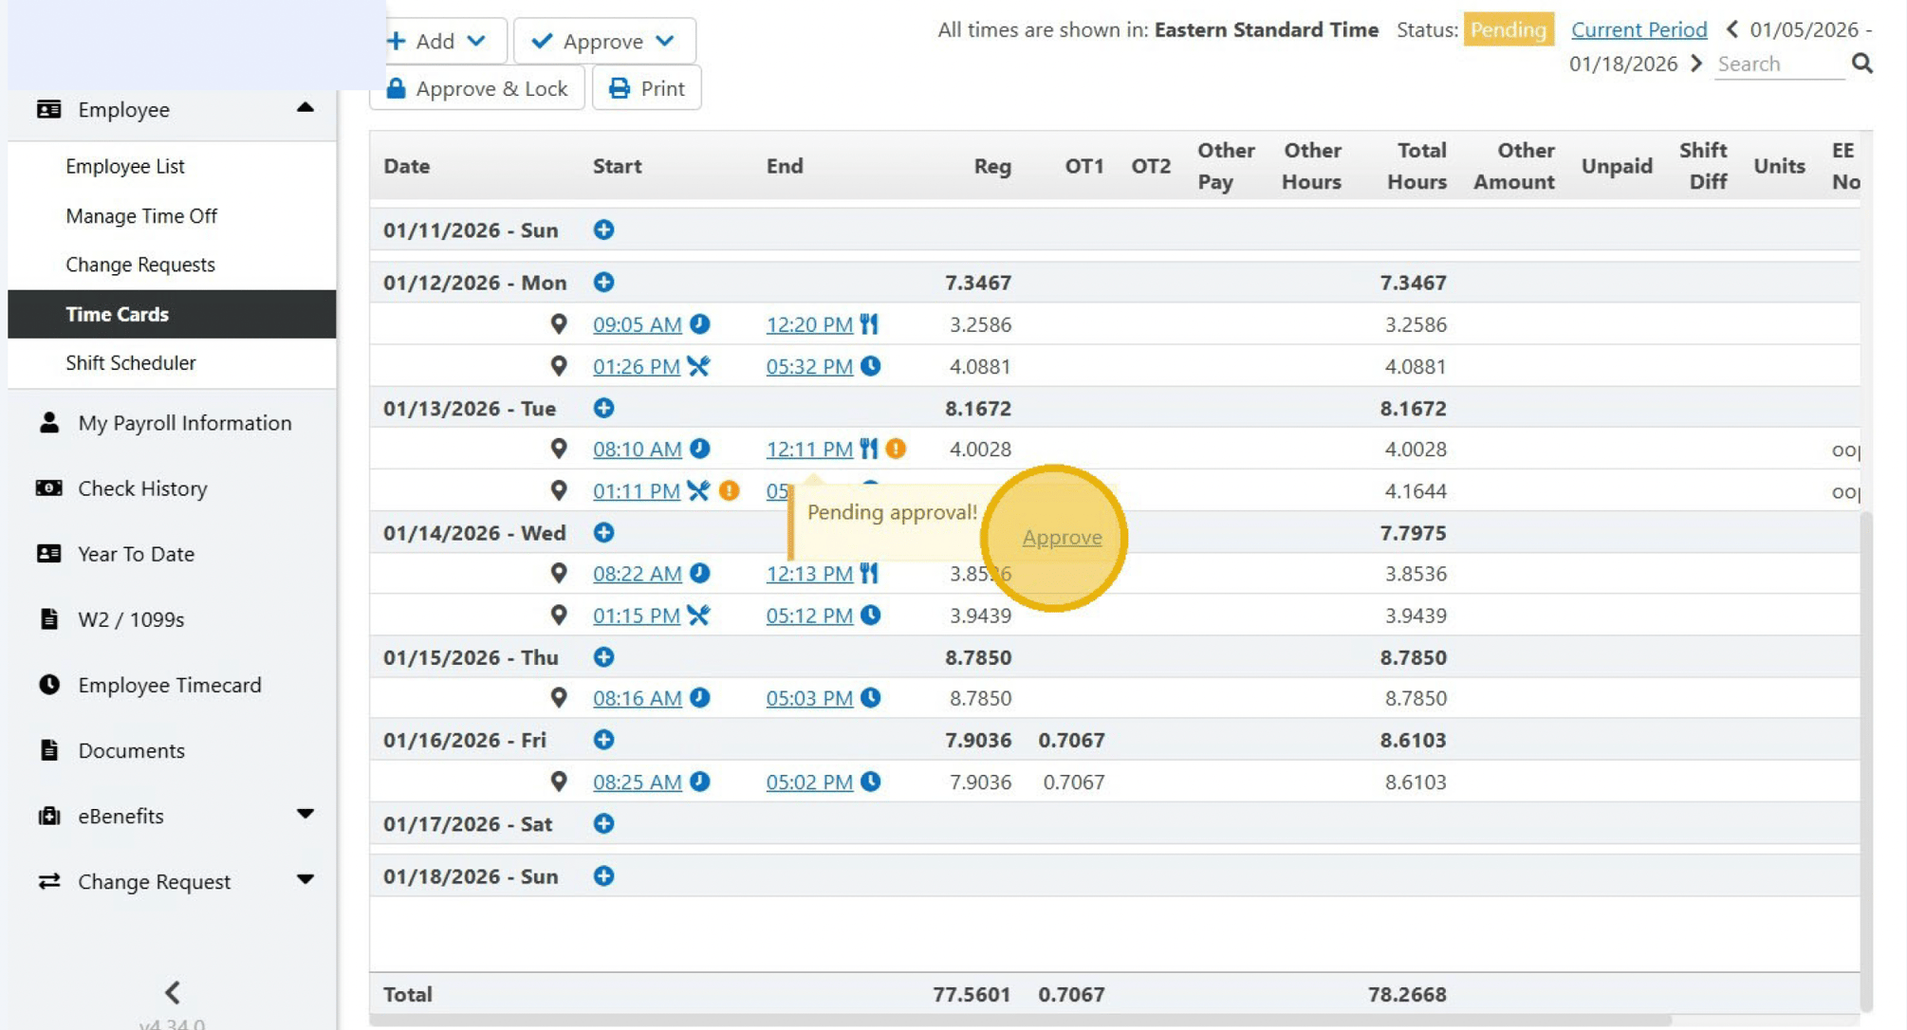The height and width of the screenshot is (1030, 1907).
Task: Open Documents in sidebar
Action: 131,750
